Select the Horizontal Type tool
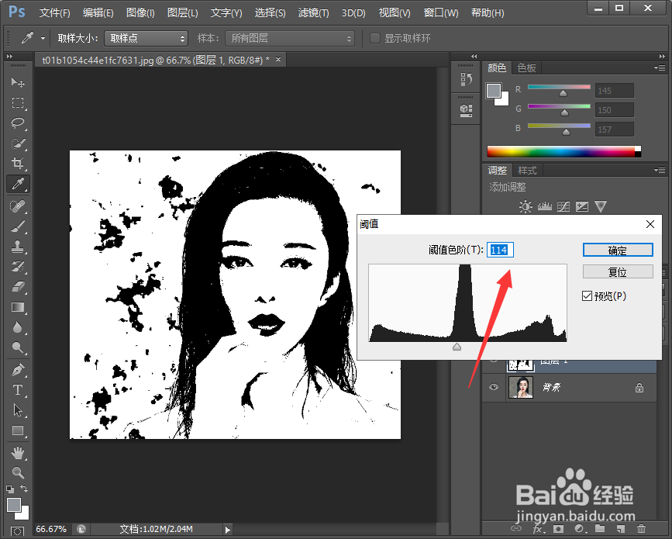672x539 pixels. click(18, 390)
